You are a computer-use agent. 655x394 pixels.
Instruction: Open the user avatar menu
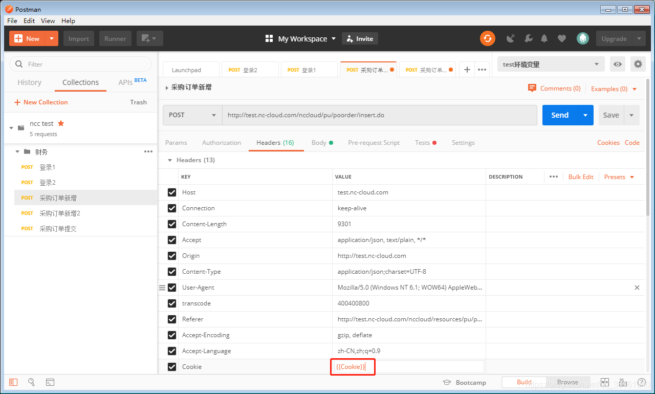coord(582,38)
